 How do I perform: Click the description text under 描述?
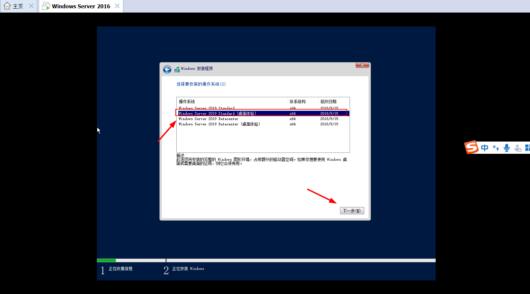coord(261,161)
